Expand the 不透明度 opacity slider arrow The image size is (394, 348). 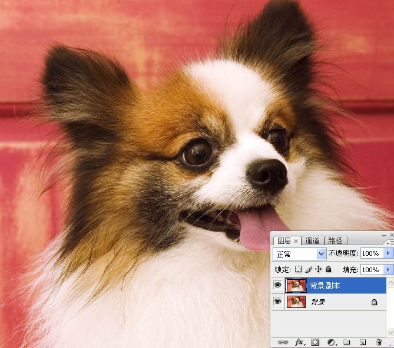click(388, 253)
